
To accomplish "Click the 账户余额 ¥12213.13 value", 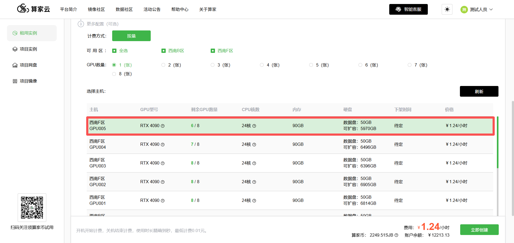I will [439, 235].
